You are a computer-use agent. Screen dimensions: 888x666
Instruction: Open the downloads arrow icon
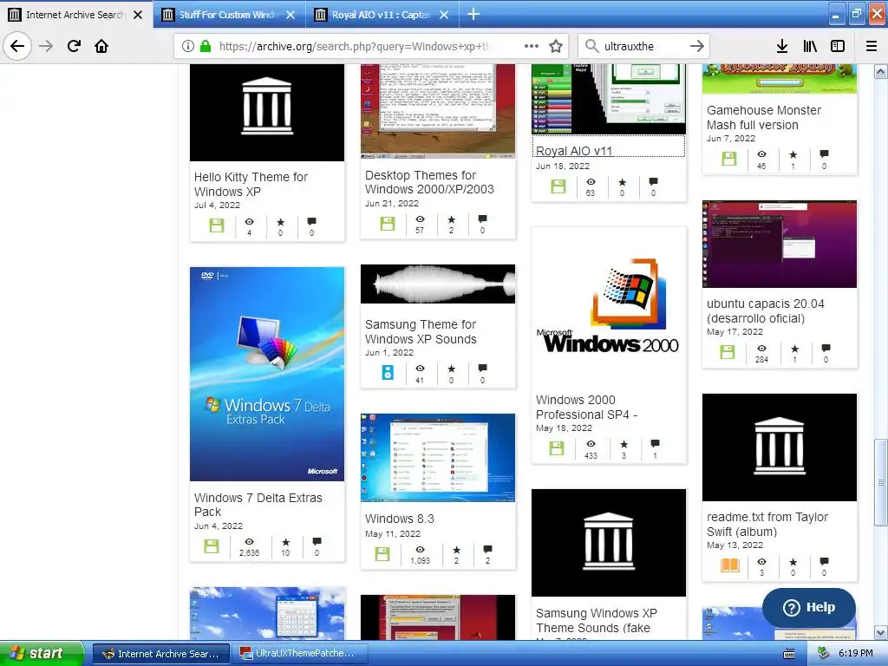782,46
